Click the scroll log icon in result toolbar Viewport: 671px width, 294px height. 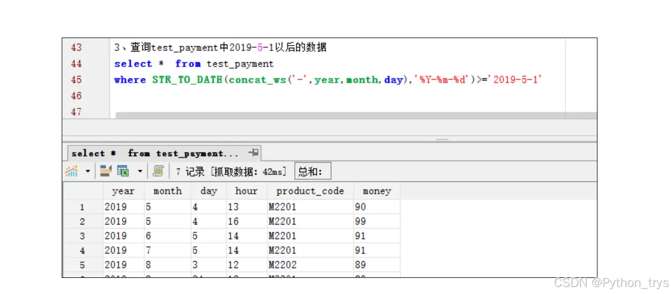click(x=158, y=171)
